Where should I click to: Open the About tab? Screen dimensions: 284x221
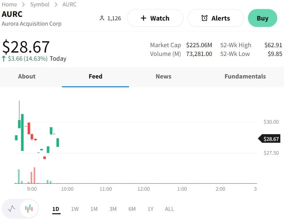pyautogui.click(x=27, y=76)
